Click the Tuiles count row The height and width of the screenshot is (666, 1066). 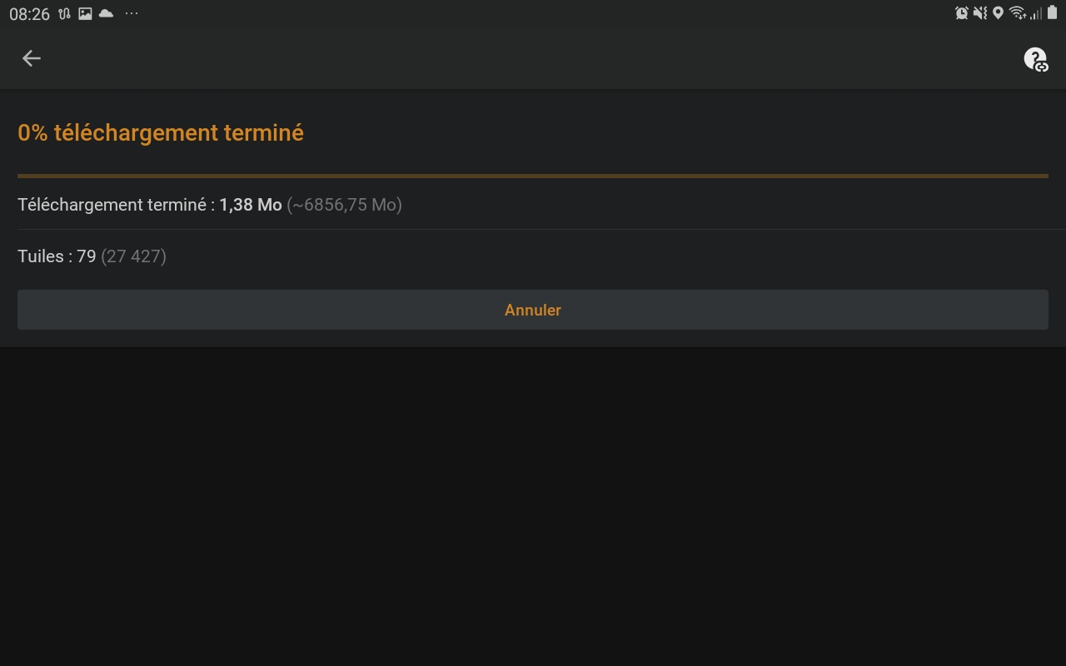tap(92, 256)
